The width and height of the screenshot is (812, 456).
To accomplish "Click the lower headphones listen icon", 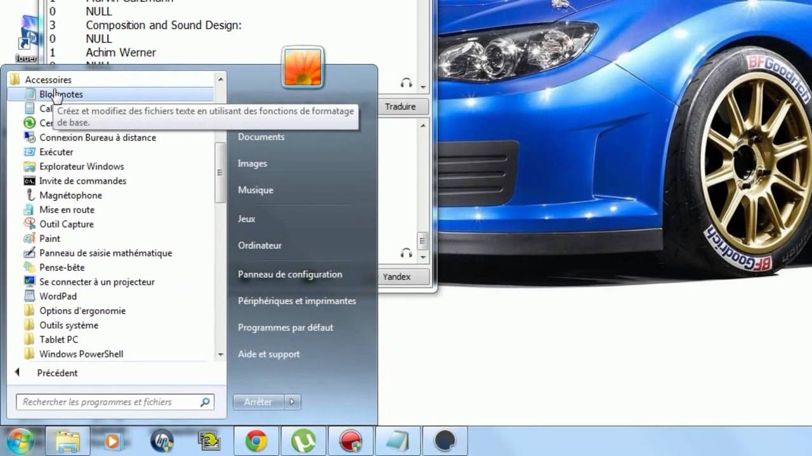I will coord(407,253).
